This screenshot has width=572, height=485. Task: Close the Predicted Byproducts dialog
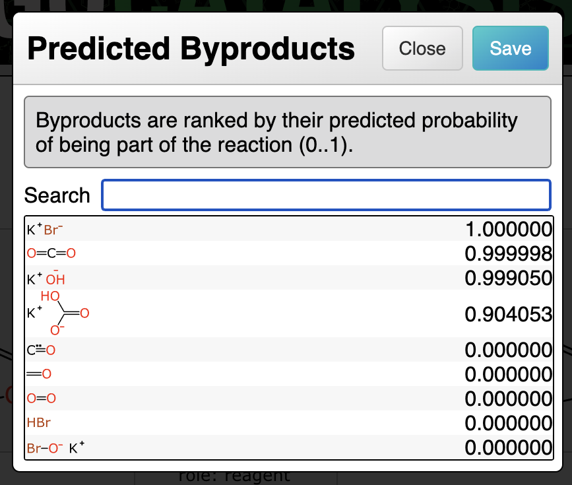422,48
